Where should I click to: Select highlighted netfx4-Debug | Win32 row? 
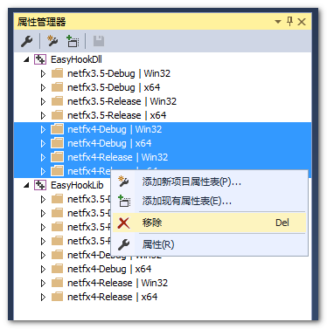pos(163,129)
